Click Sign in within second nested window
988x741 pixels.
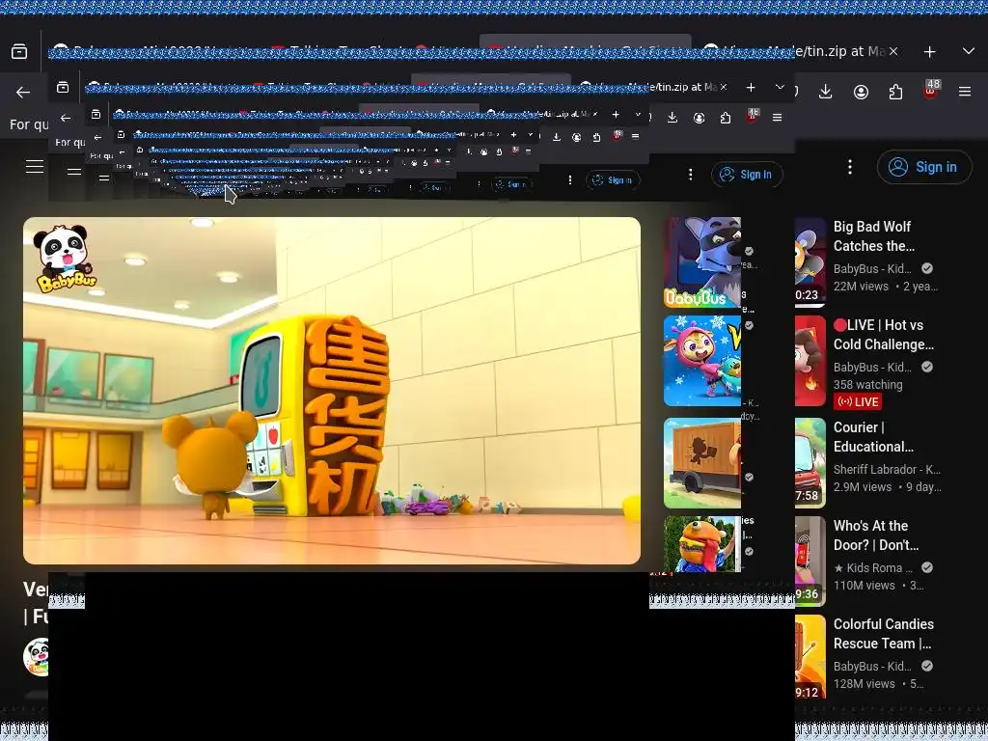point(747,175)
